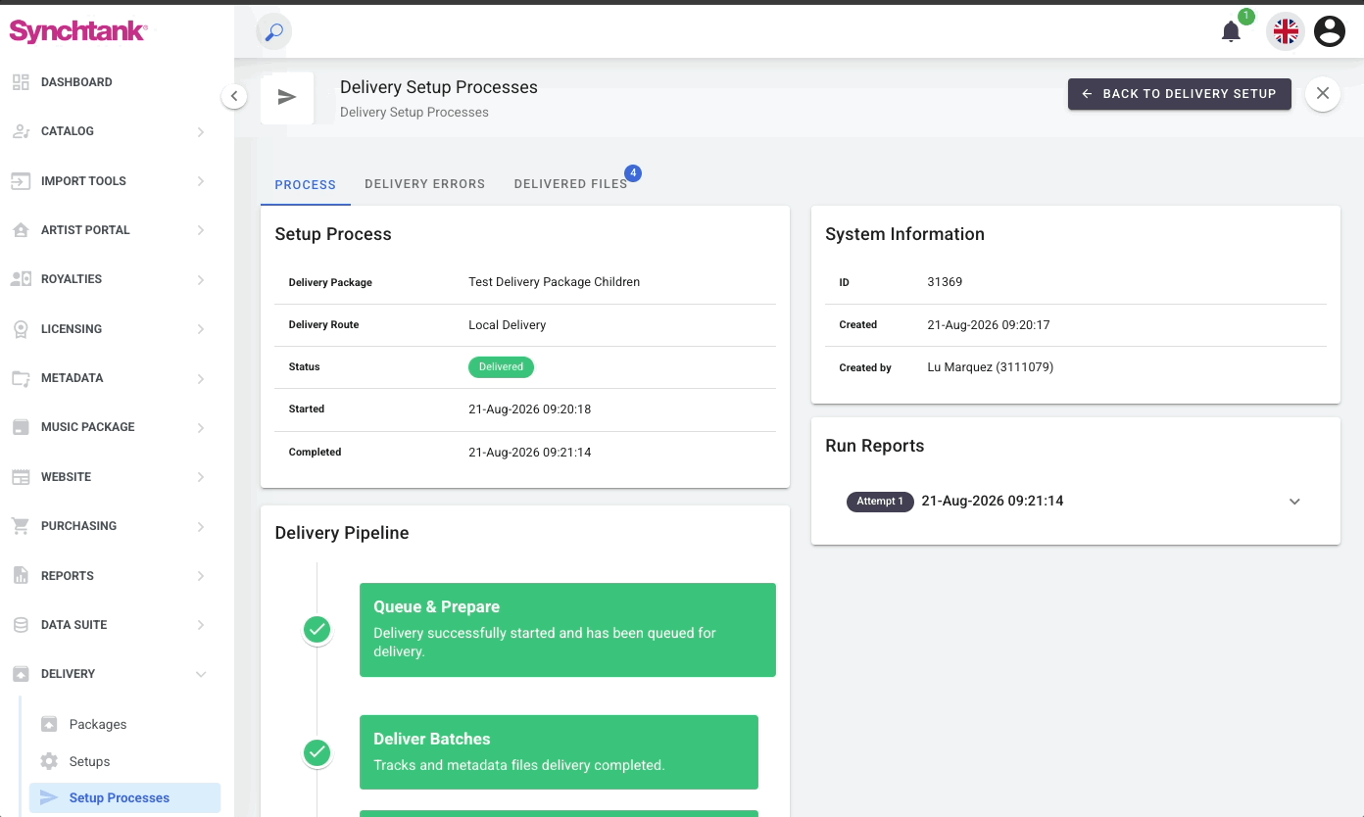This screenshot has width=1364, height=817.
Task: Click the paper-plane header icon
Action: tap(287, 97)
